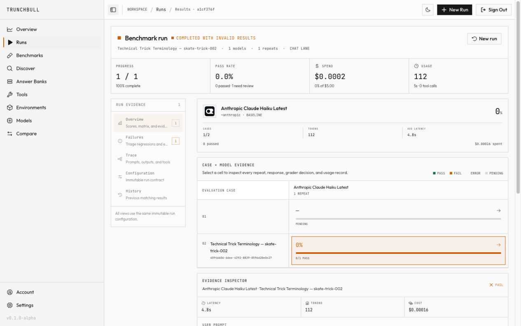Click the TRUNCHBULL logo text
Screen dimensions: 521x326
pyautogui.click(x=23, y=9)
